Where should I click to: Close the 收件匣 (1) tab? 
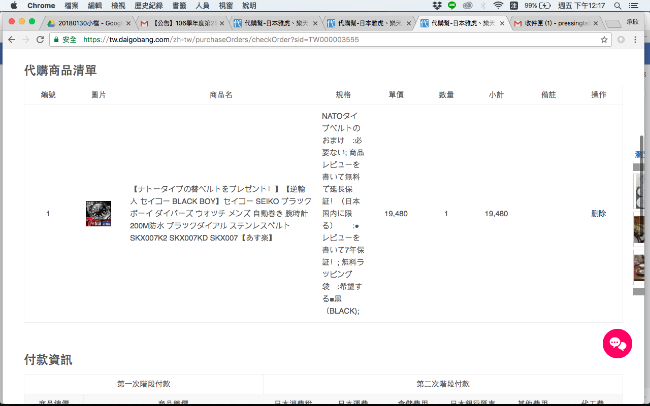click(x=596, y=23)
